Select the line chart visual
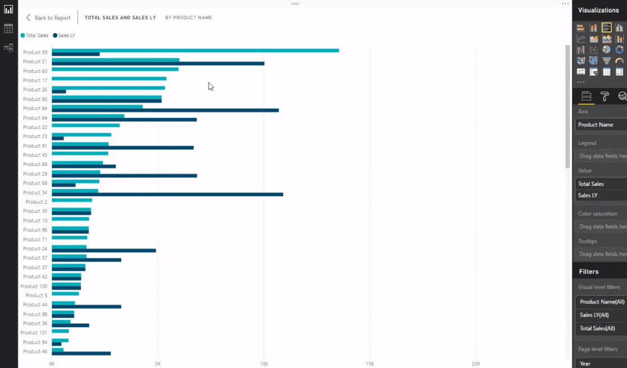627x368 pixels. pos(580,39)
